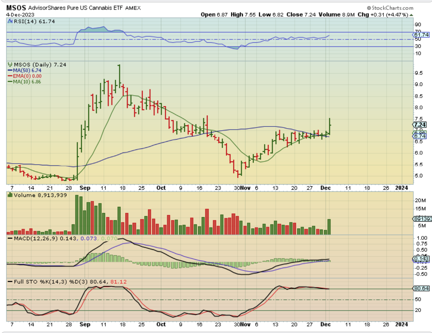Click the MSOS (Daily) 7.24 legend
The image size is (432, 333).
pos(40,65)
